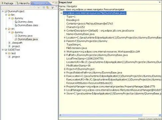
Task: Select the TypeString=L row
Action: click(74, 45)
